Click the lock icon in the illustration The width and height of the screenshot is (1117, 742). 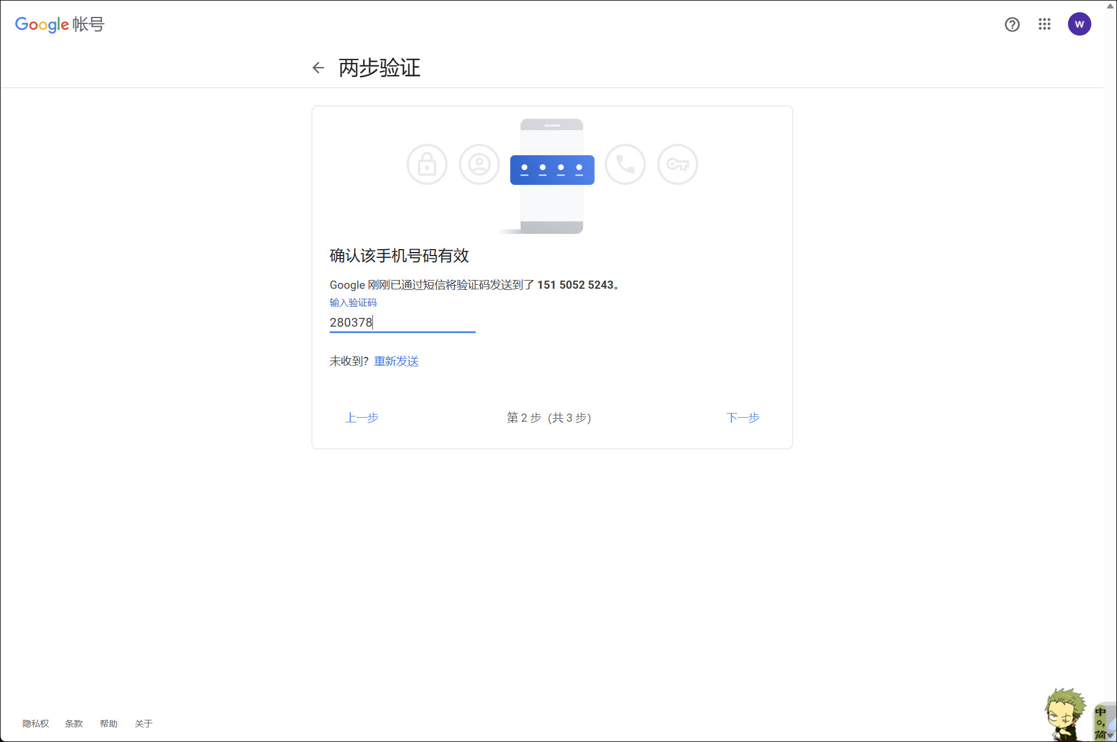tap(427, 164)
